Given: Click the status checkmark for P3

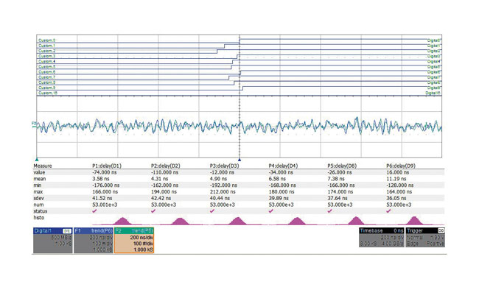Looking at the screenshot, I should coord(212,211).
